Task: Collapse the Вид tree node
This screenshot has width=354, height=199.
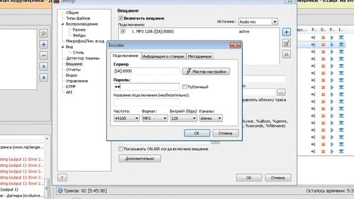Action: click(x=63, y=46)
